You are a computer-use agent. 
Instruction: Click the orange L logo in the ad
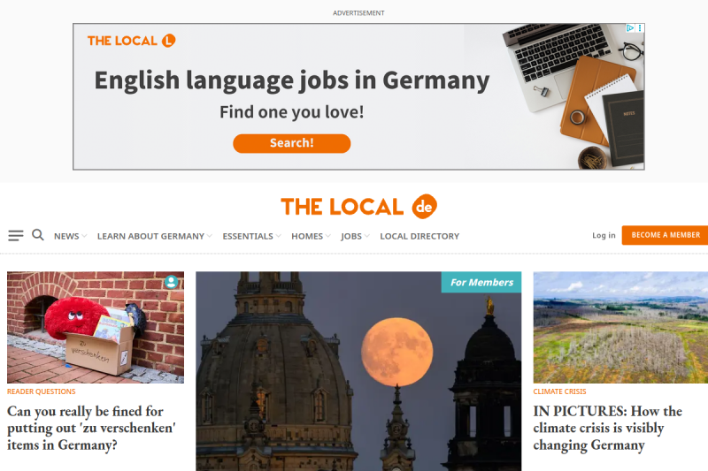click(168, 41)
